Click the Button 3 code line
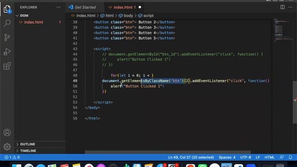 pyautogui.click(x=134, y=27)
